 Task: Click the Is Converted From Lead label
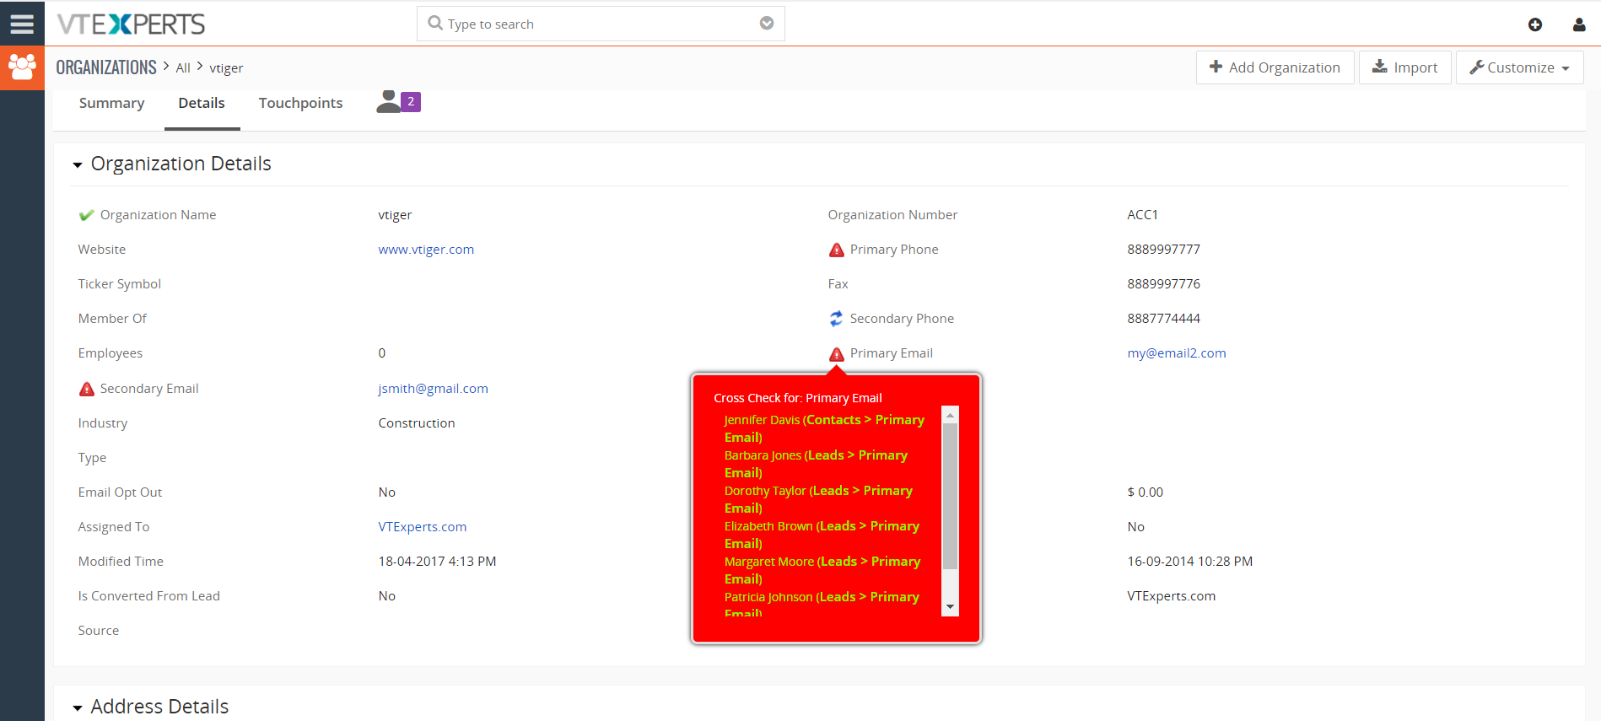(x=148, y=596)
